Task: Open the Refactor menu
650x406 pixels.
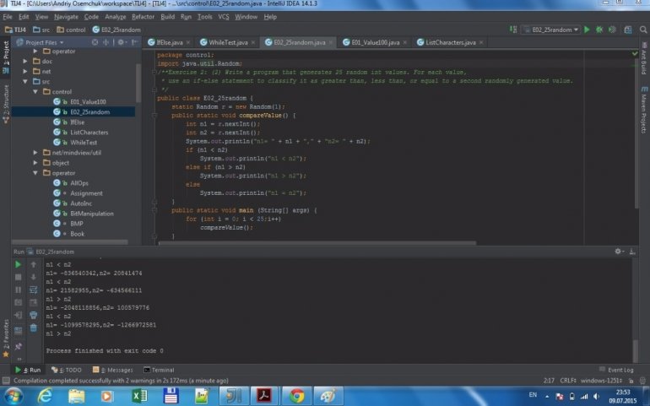Action: tap(143, 16)
